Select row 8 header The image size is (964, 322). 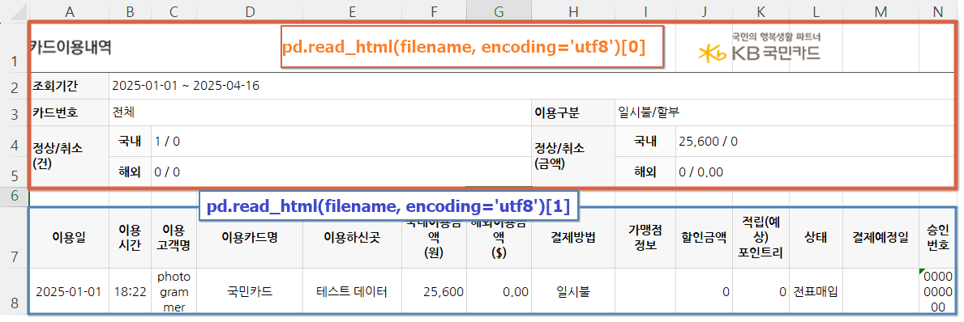coord(14,292)
